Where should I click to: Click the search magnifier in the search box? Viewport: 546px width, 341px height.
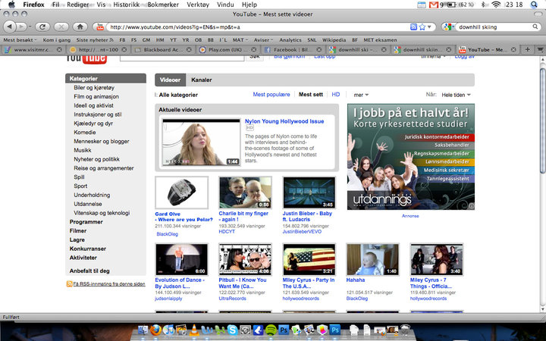535,27
